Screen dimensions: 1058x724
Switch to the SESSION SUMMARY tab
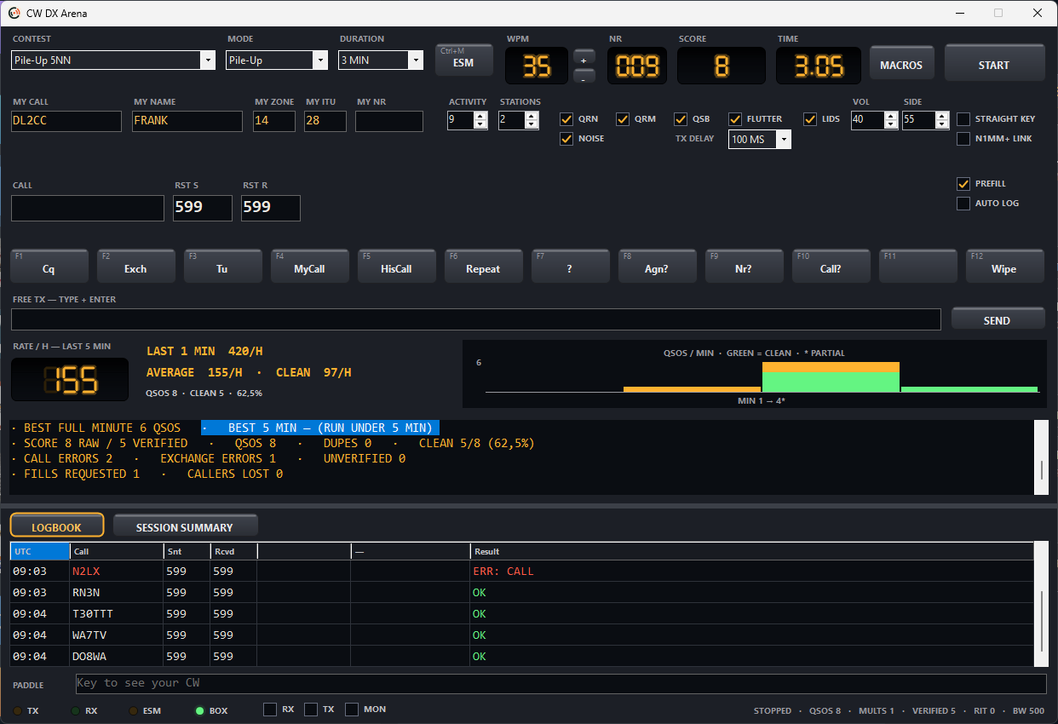point(185,526)
